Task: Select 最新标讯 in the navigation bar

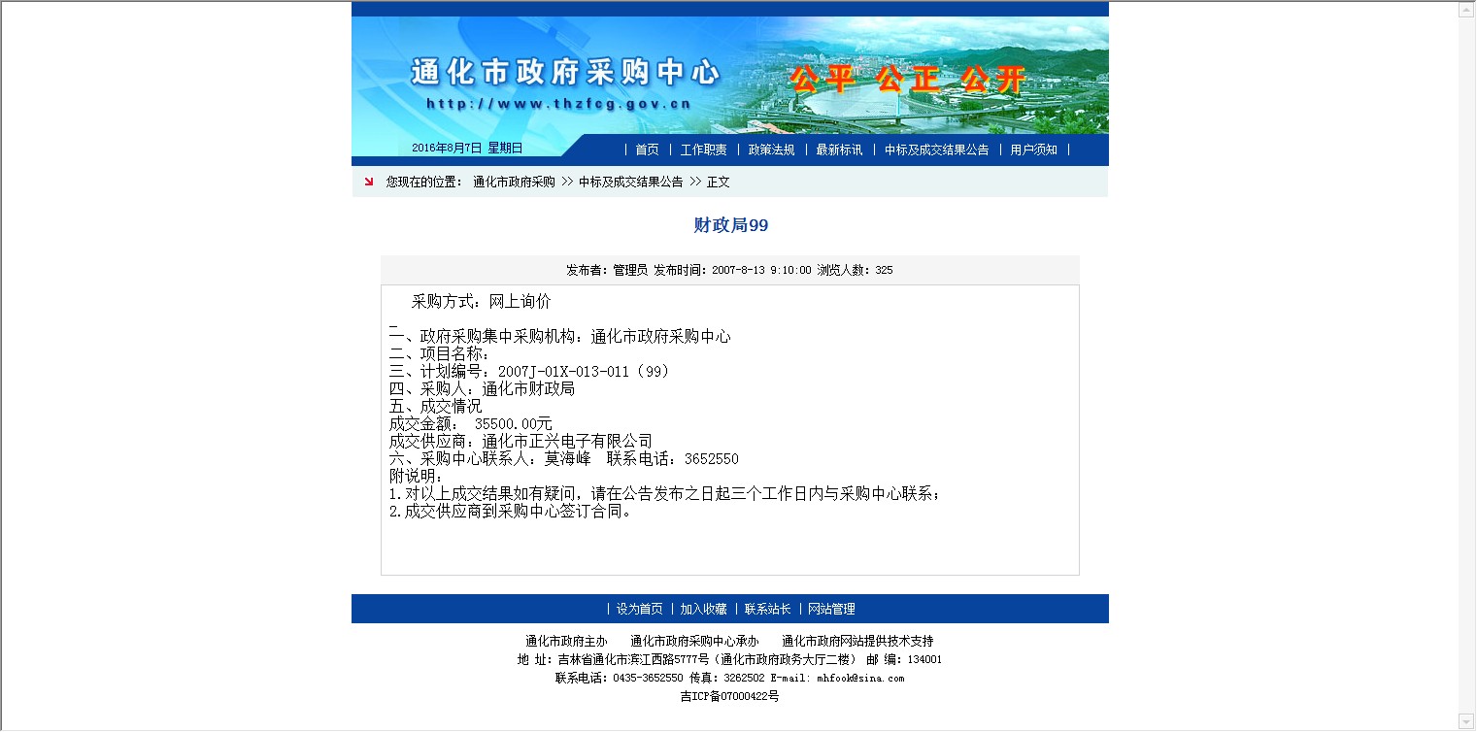Action: [839, 150]
